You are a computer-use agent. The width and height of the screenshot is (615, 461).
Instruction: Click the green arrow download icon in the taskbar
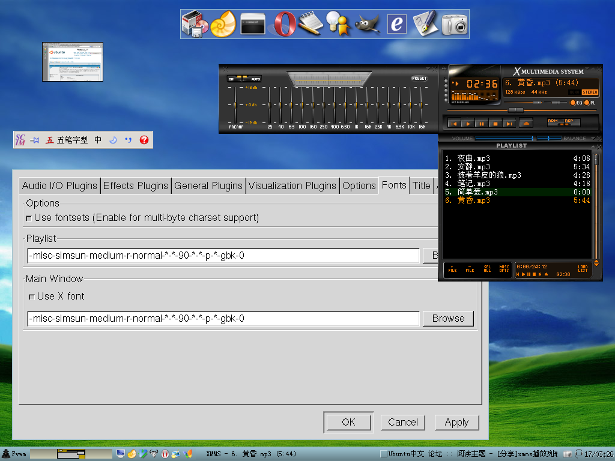[143, 454]
